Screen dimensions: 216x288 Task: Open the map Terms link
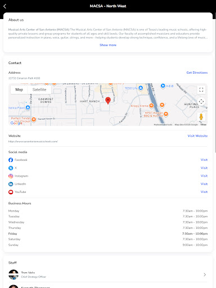203,124
